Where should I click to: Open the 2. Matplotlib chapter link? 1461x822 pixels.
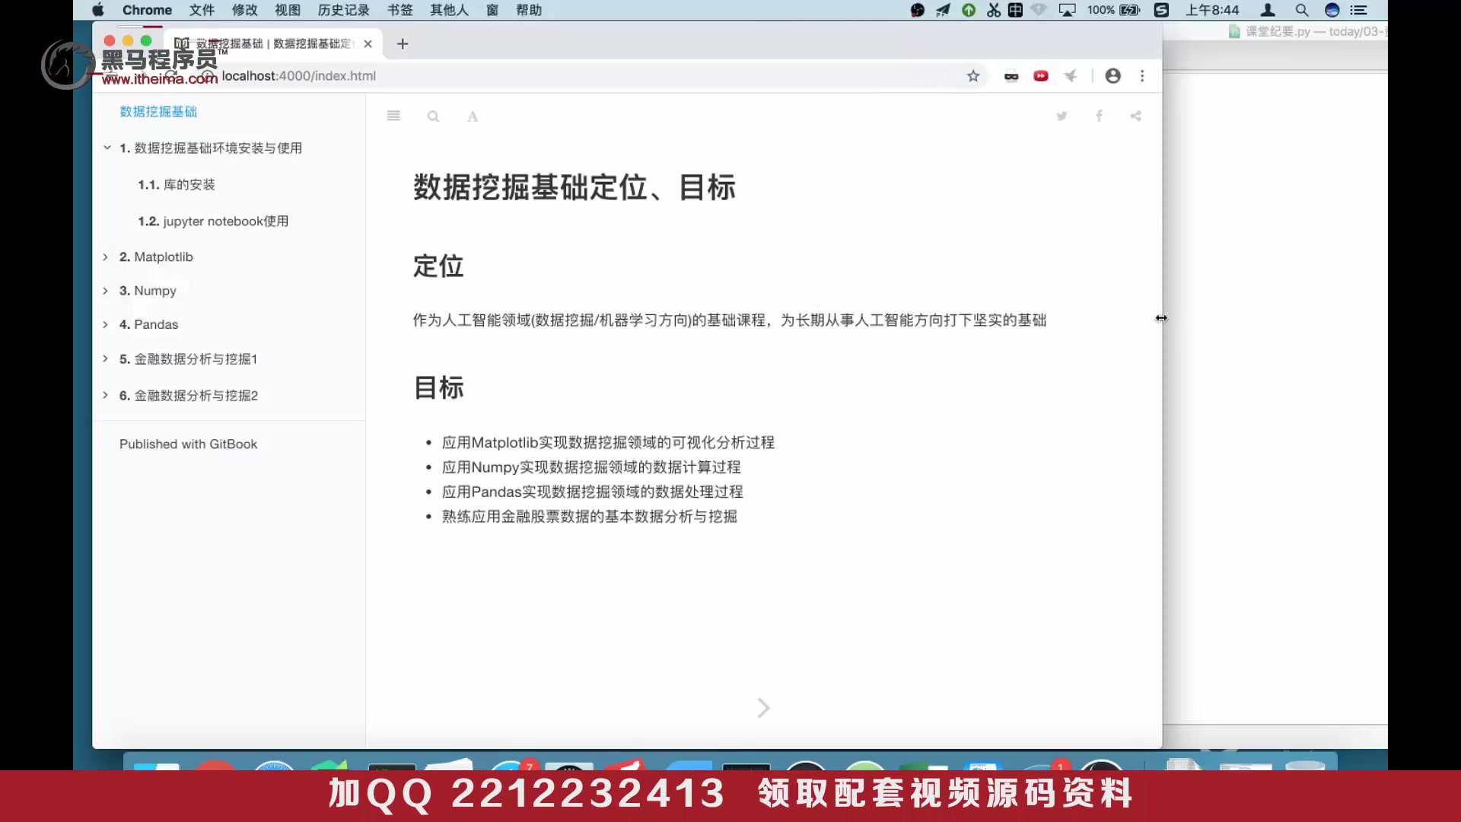(x=156, y=257)
